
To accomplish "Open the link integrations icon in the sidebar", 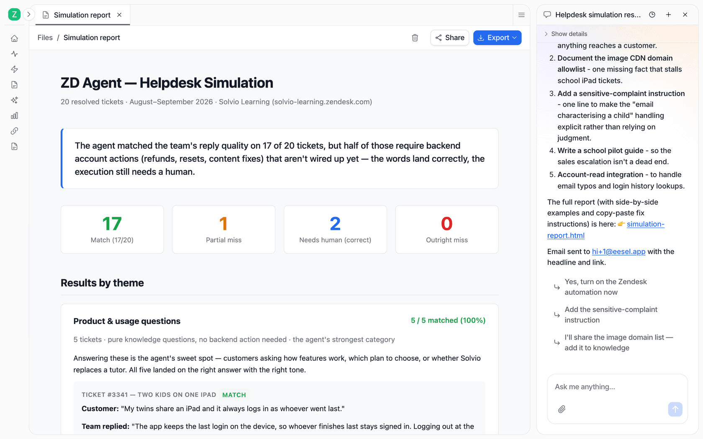I will coord(14,131).
